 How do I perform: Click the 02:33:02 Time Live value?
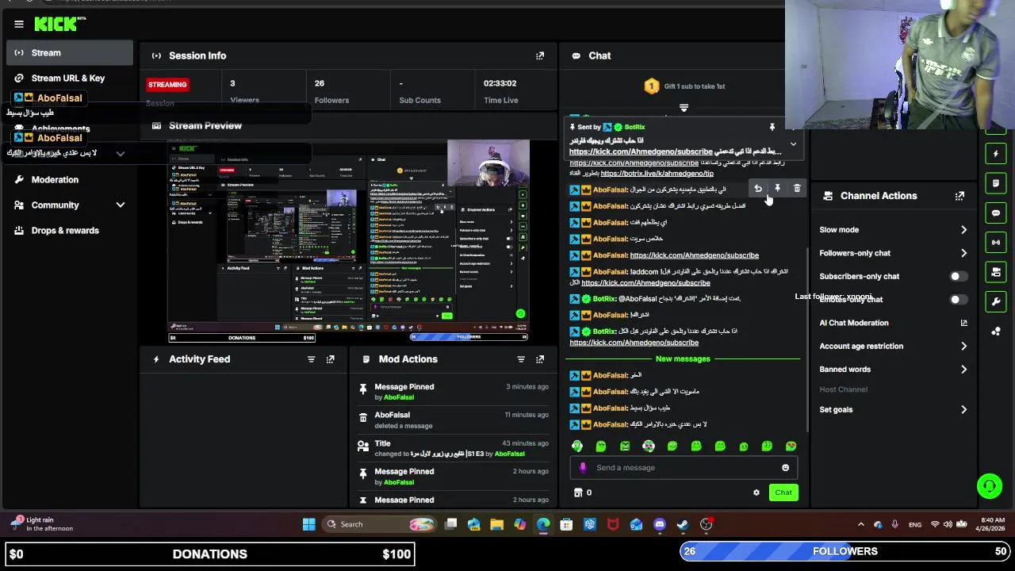(500, 83)
